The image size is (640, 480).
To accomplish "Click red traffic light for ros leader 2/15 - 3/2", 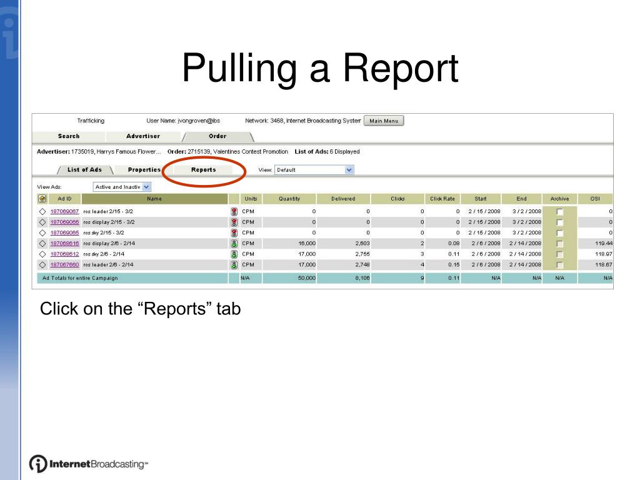I will pos(234,211).
